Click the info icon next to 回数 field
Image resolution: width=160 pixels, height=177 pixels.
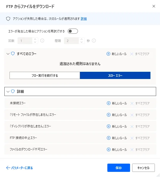pos(42,41)
